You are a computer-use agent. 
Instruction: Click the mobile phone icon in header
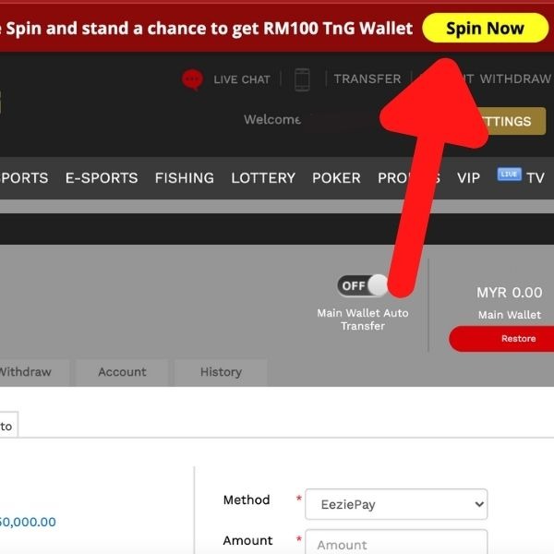(302, 79)
